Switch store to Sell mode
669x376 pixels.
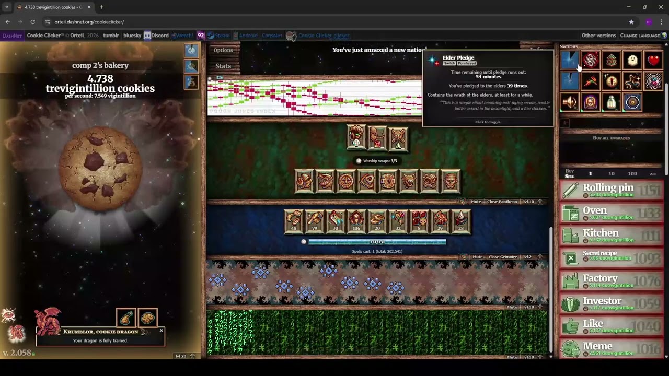click(x=570, y=177)
